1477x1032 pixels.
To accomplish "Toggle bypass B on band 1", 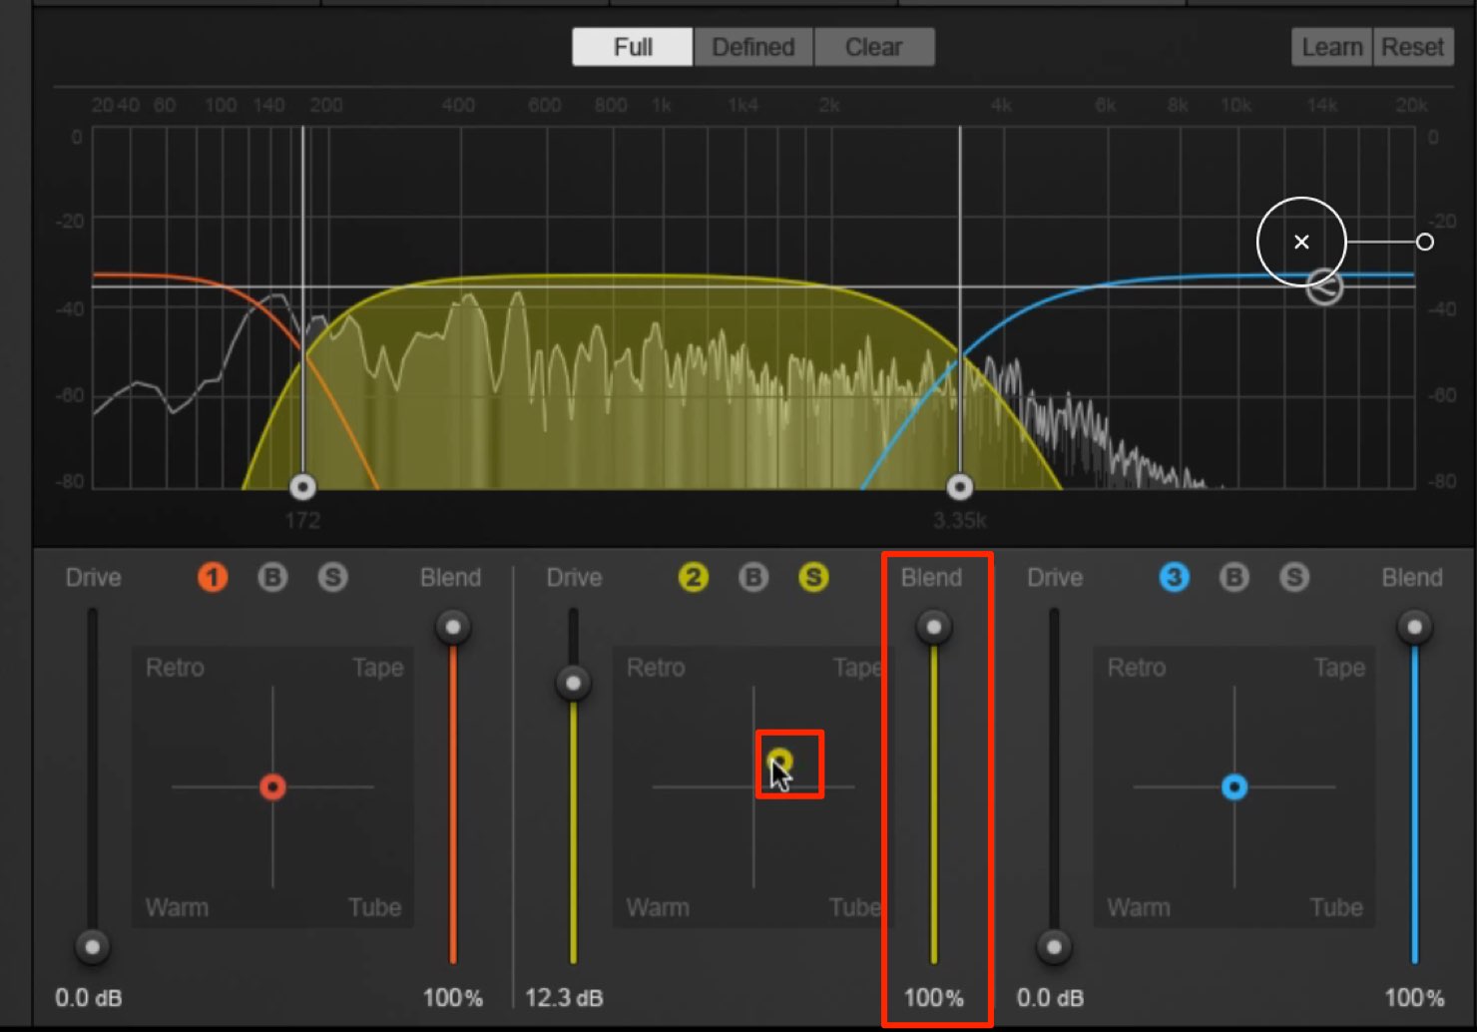I will (x=272, y=577).
